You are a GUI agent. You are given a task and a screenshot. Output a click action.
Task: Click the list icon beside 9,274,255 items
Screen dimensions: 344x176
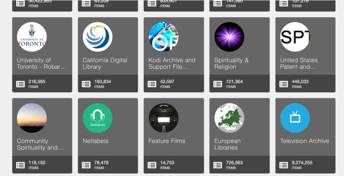coord(284,165)
